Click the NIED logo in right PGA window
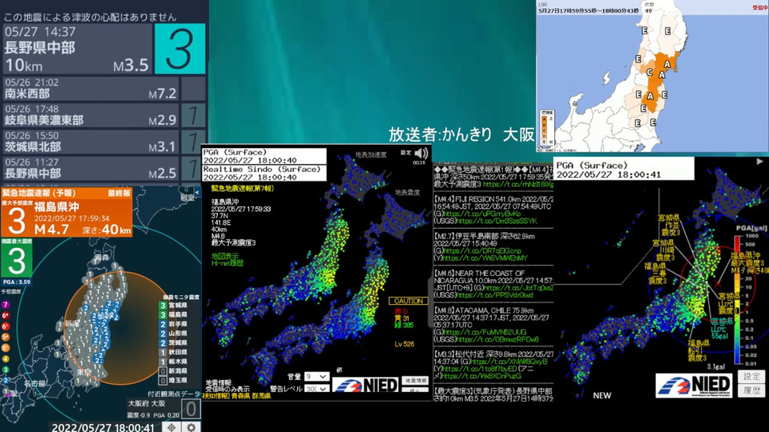 tap(694, 386)
